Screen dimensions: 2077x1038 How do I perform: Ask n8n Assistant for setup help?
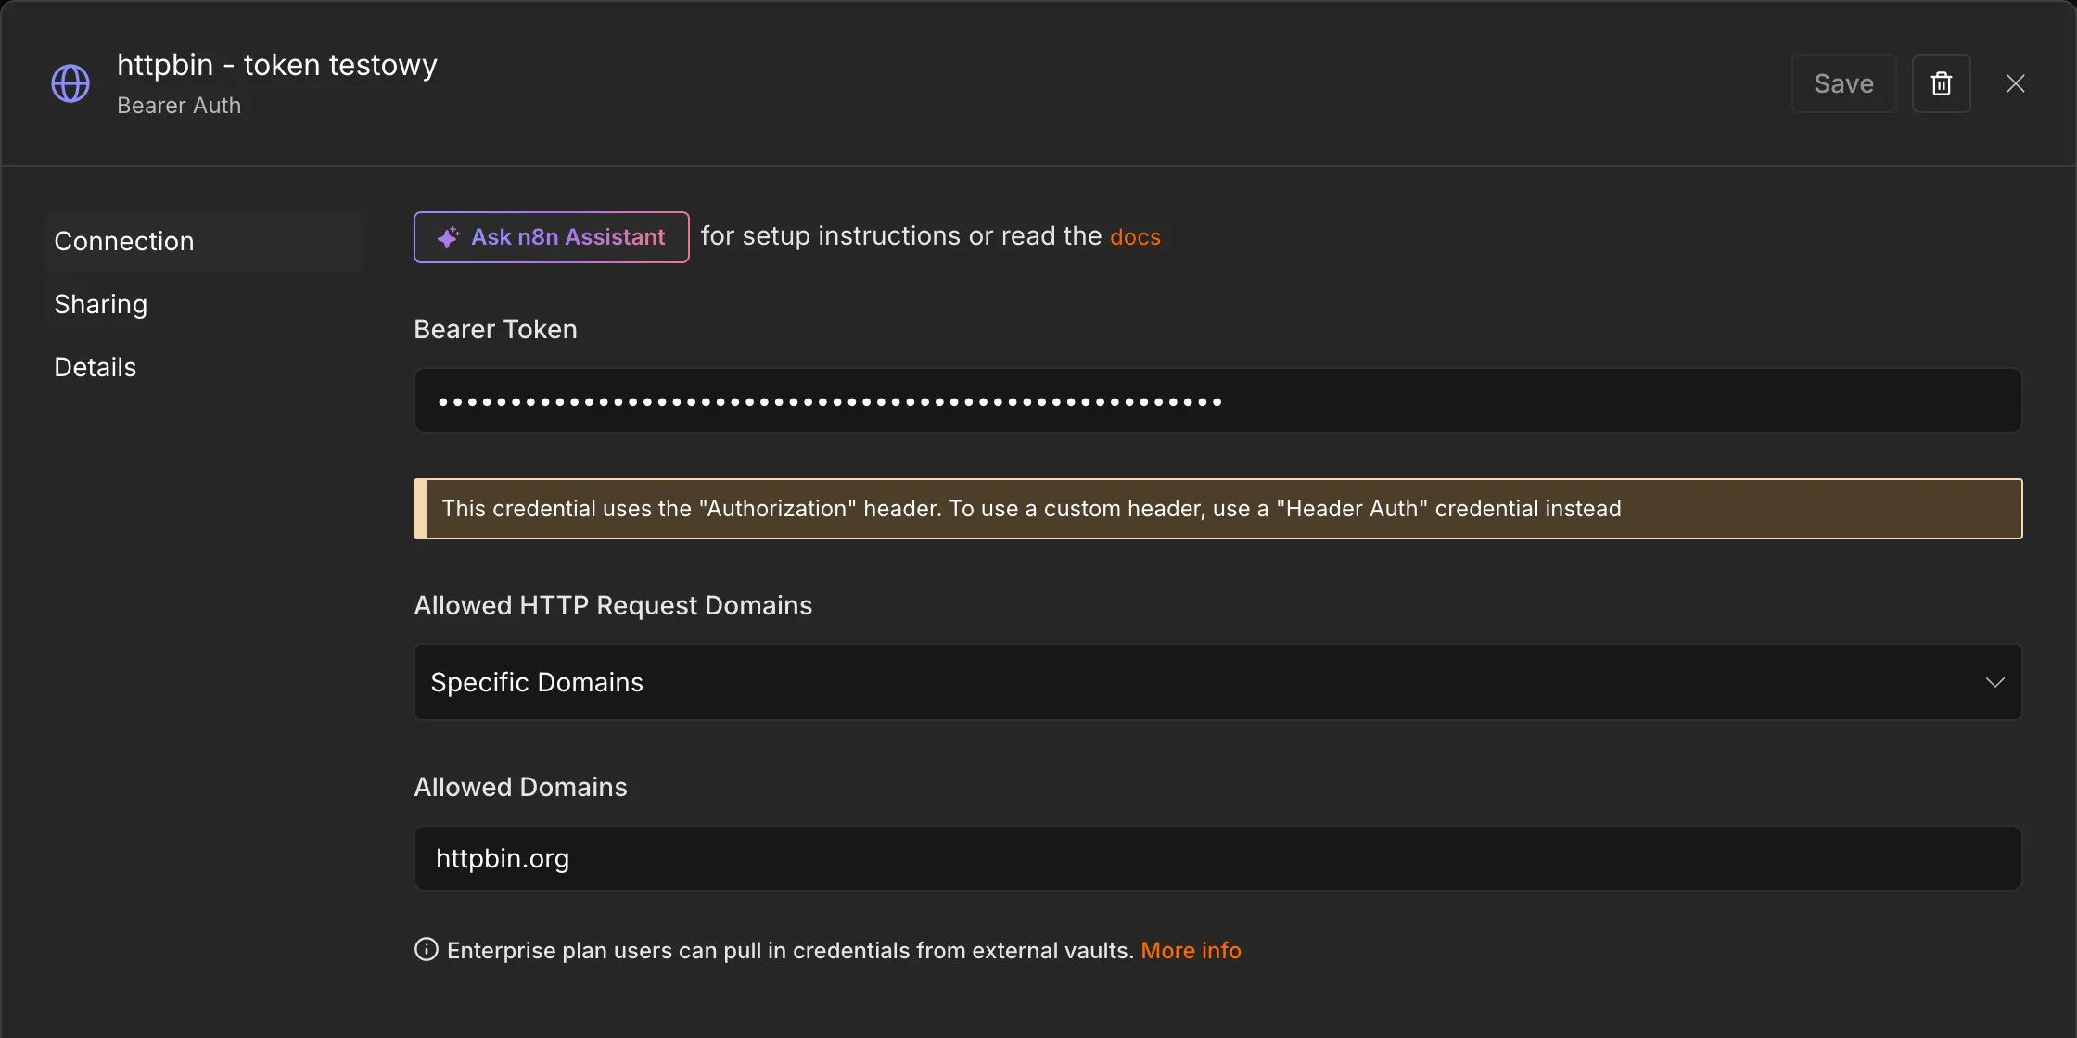551,237
